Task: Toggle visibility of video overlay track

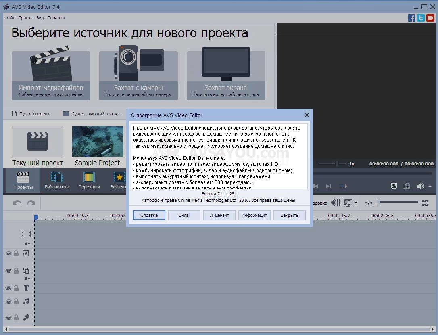Action: 8,271
